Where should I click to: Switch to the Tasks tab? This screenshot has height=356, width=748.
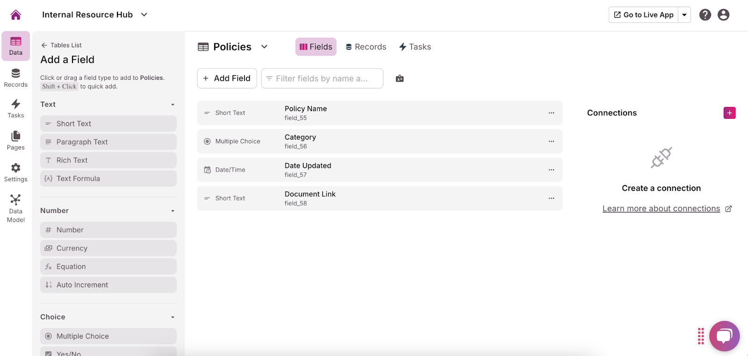(x=415, y=47)
